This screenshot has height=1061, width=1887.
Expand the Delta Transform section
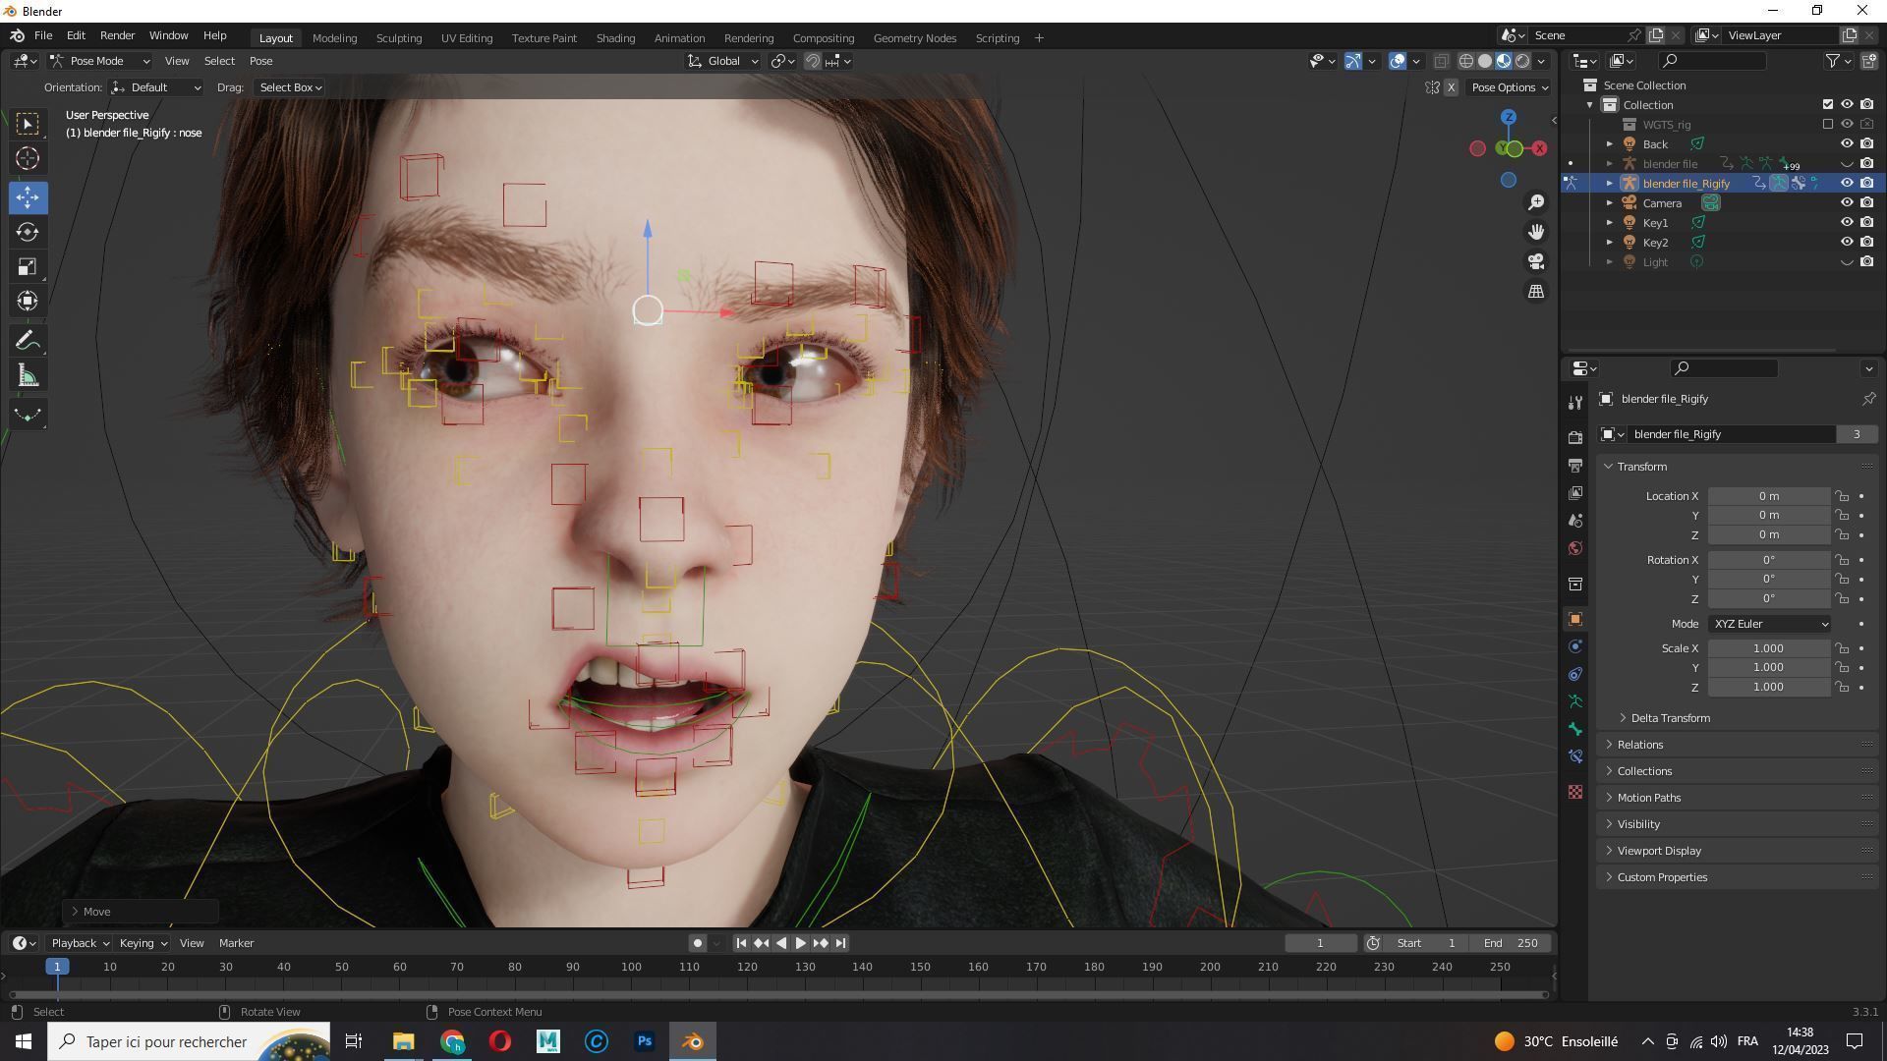point(1669,718)
